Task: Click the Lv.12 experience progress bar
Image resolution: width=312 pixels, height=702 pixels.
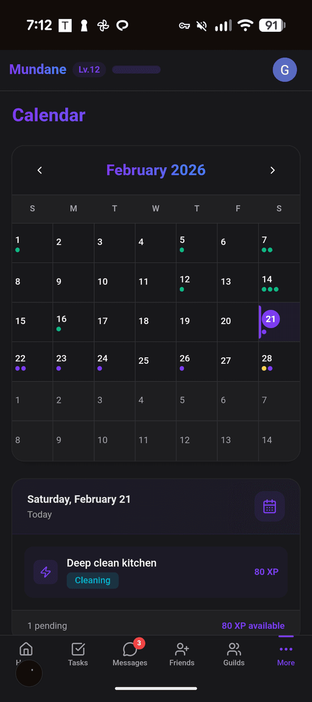Action: click(136, 69)
